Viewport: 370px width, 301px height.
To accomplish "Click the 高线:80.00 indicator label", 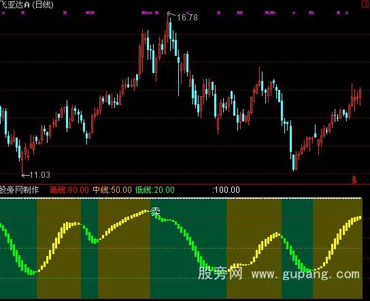I will click(x=69, y=190).
